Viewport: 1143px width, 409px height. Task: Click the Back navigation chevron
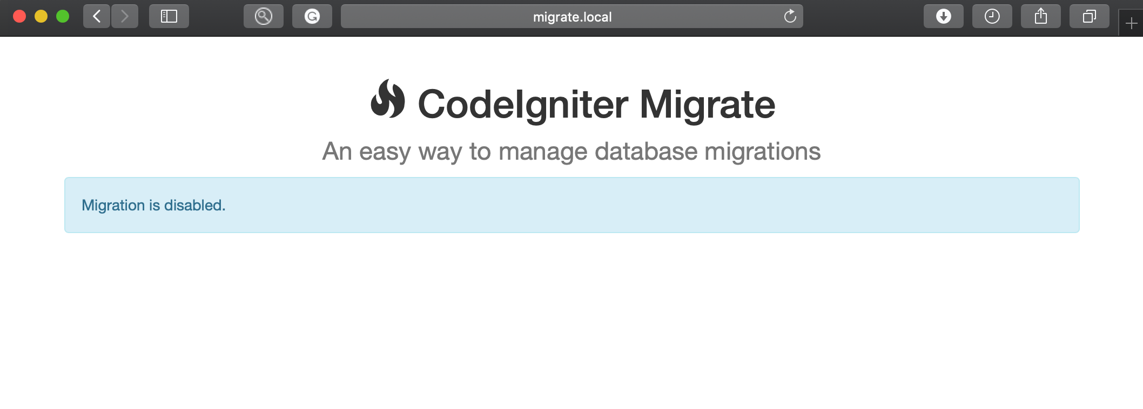96,16
